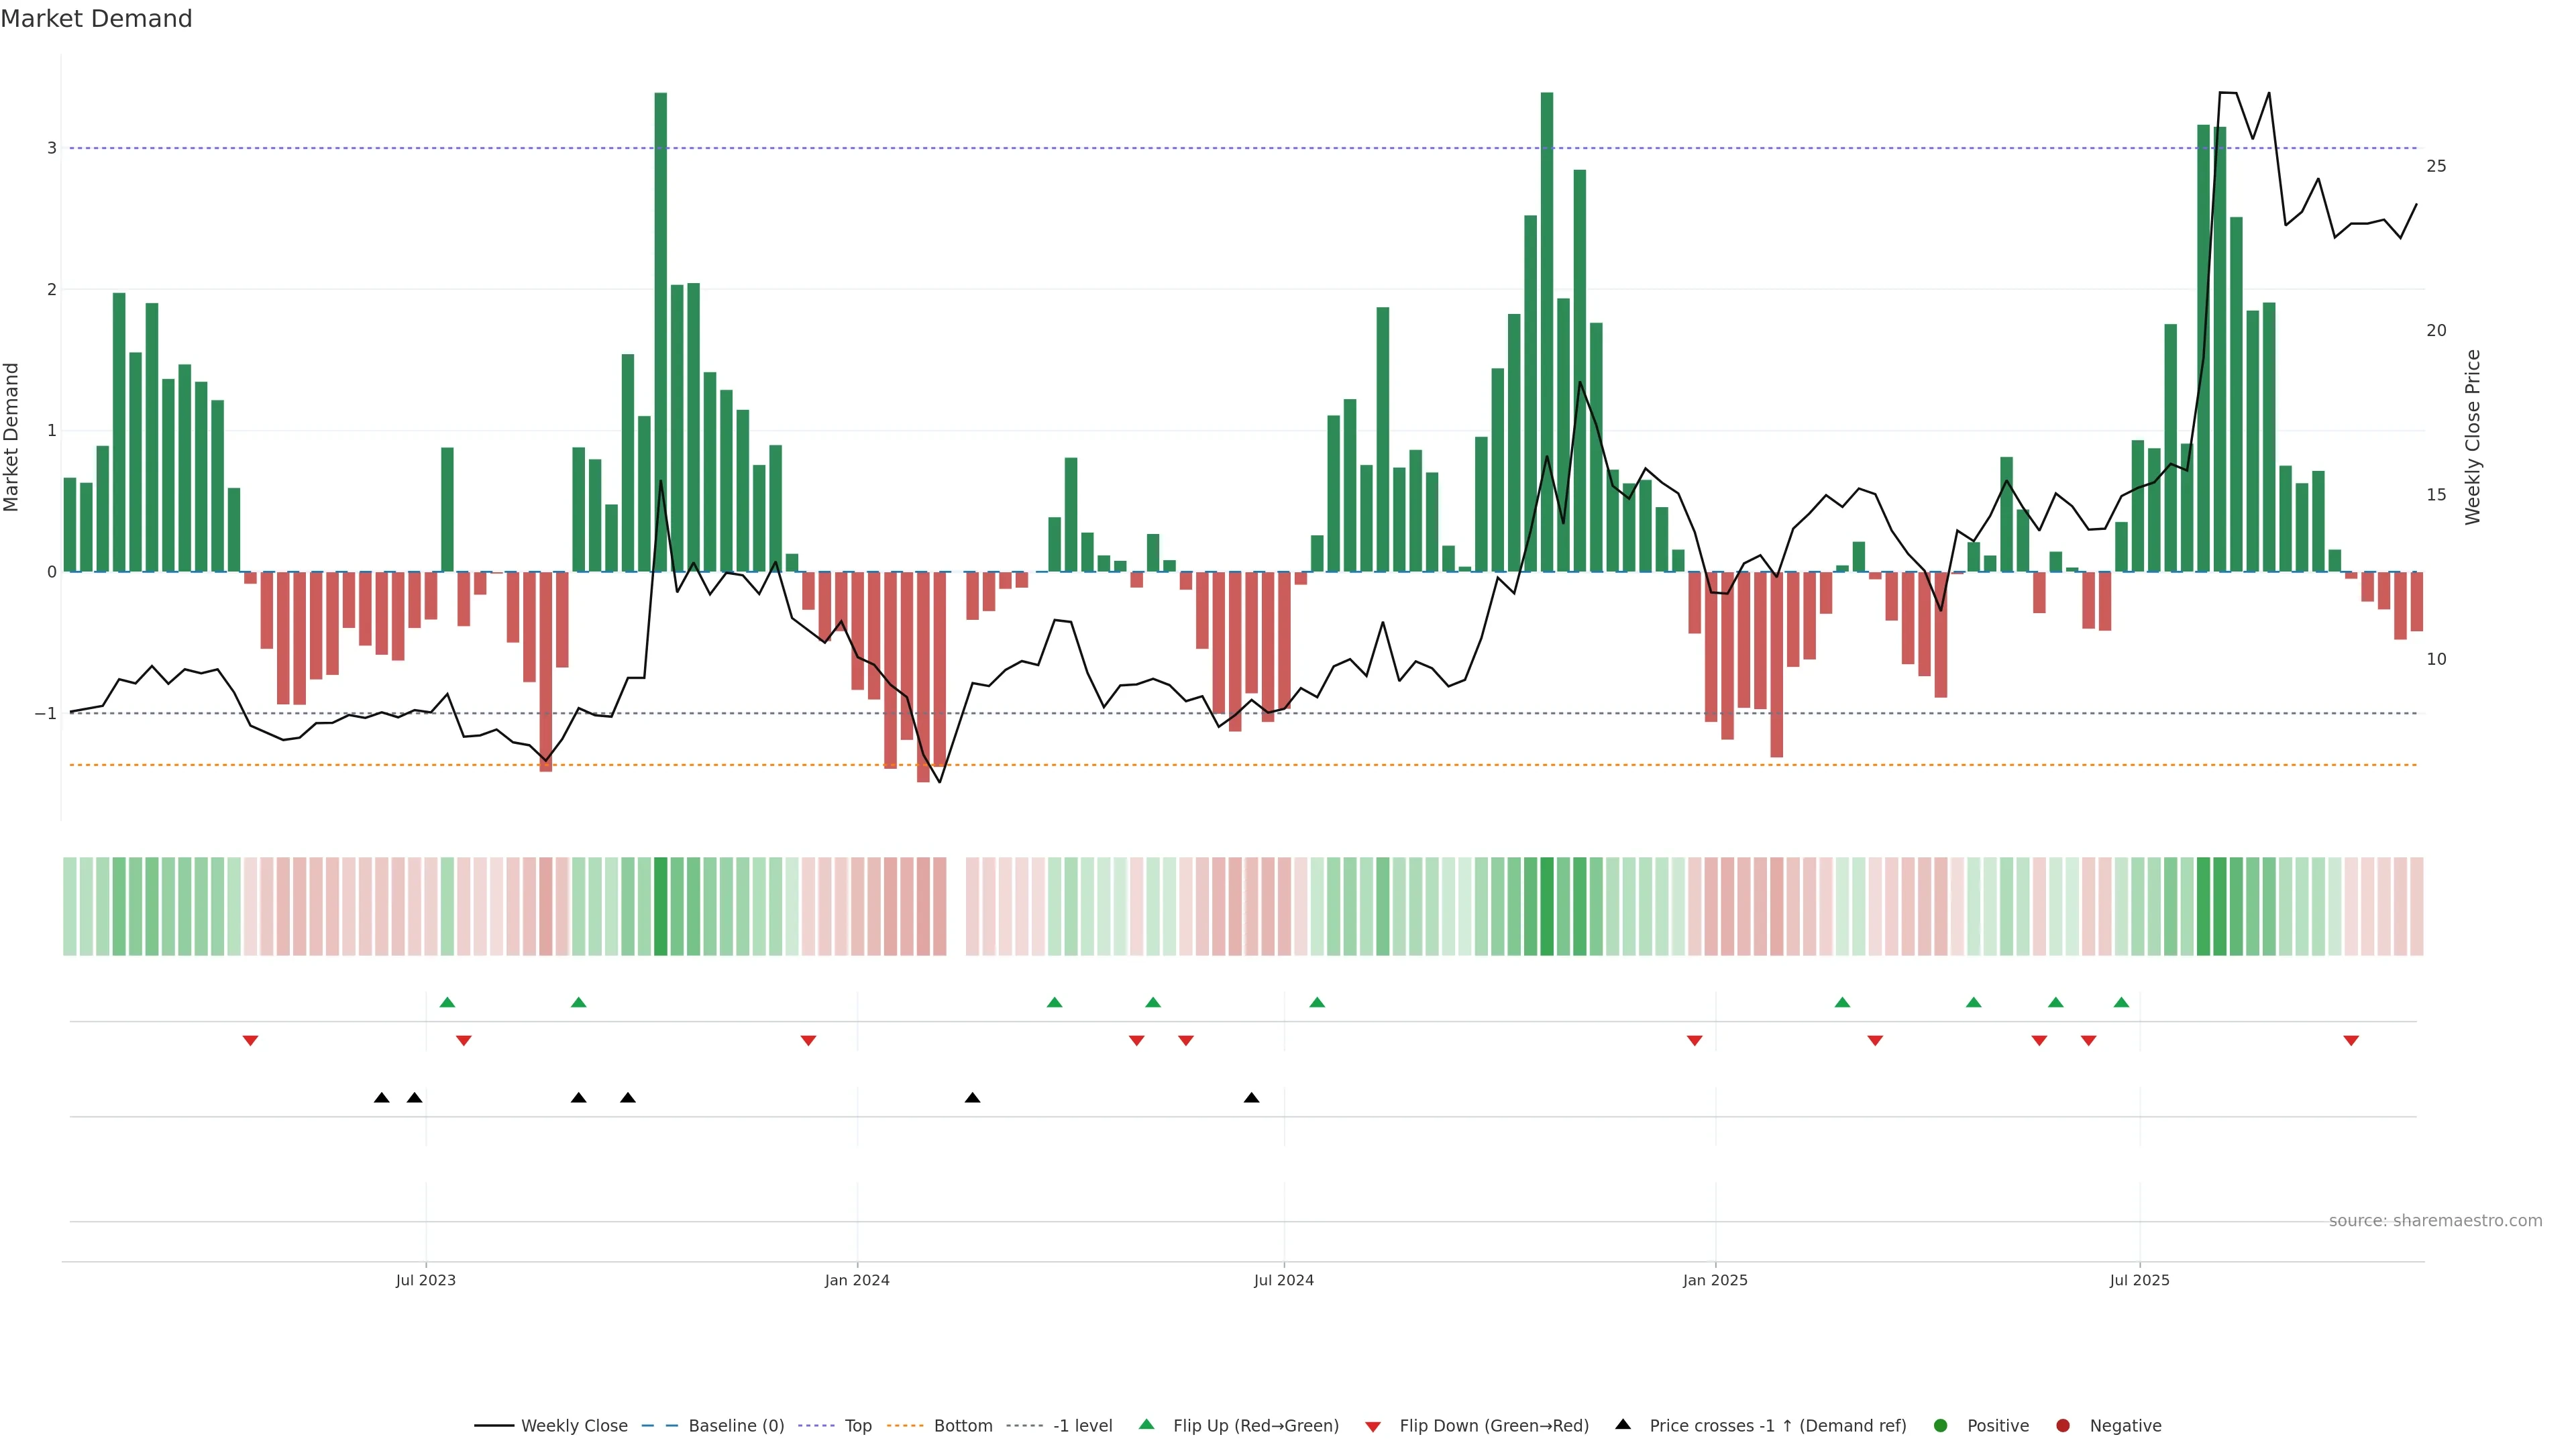The width and height of the screenshot is (2576, 1449).
Task: Toggle the -1 level legend entry
Action: (x=1082, y=1425)
